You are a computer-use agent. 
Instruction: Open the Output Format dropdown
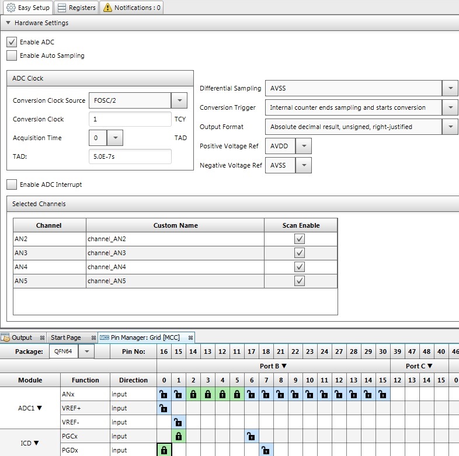coord(450,126)
